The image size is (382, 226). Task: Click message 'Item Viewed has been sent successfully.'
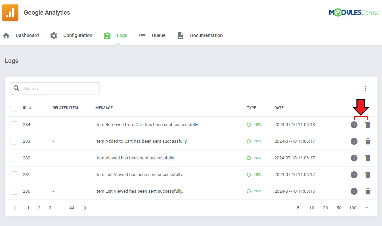coord(135,158)
